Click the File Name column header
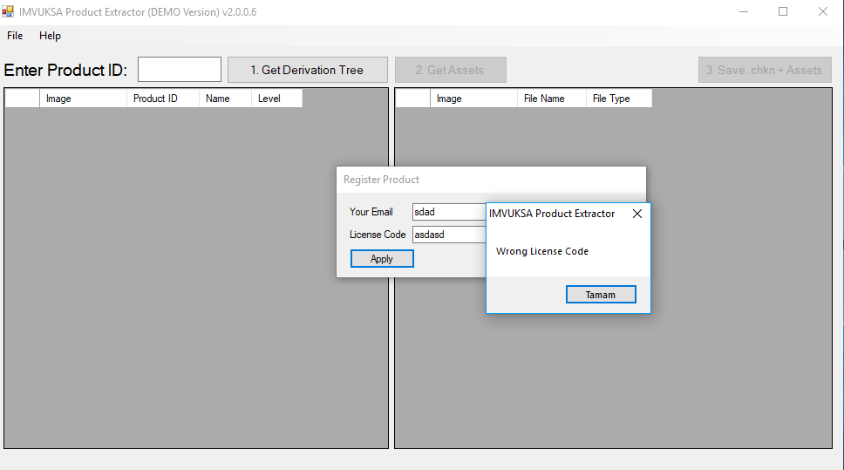The image size is (844, 470). 552,99
